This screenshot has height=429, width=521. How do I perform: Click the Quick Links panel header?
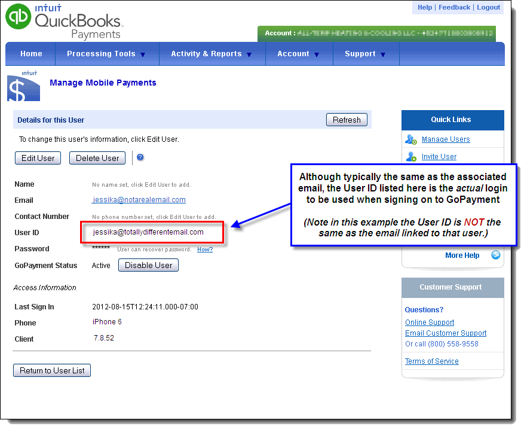point(452,120)
